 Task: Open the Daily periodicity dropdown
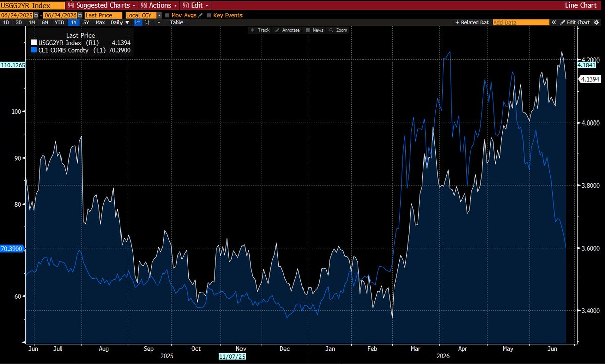[119, 22]
